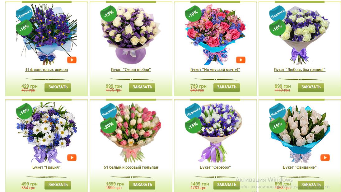Viewport: 341px width, 192px height.
Task: Click ЗАКАЗАТЬ under 51 белый и розовый тюльпан
Action: click(142, 185)
